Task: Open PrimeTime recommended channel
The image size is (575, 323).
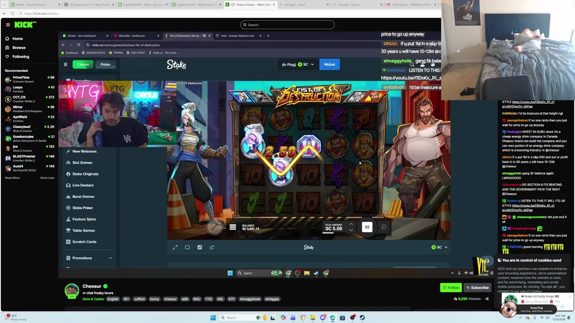Action: (30, 79)
